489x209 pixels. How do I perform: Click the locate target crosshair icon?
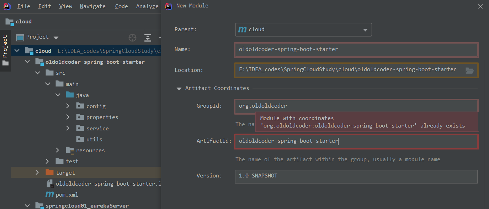[132, 38]
